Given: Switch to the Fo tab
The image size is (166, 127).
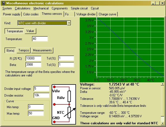Looking at the screenshot, I should 69,14.
